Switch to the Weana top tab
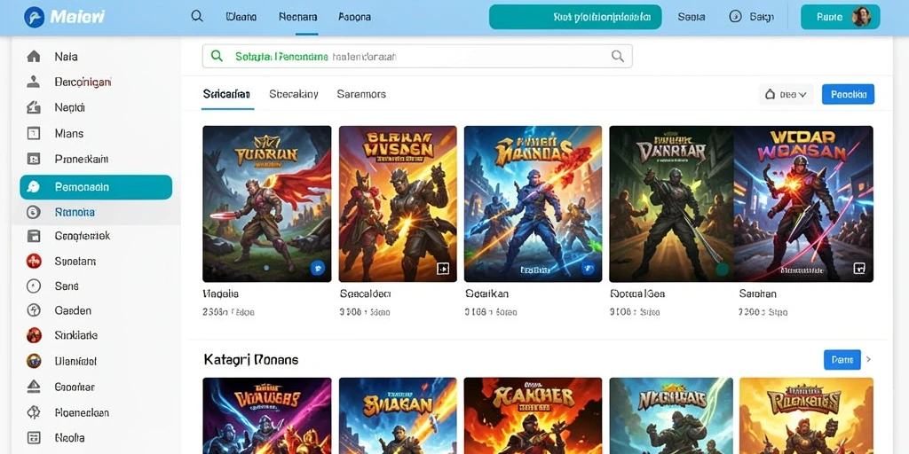This screenshot has height=454, width=909. click(x=241, y=17)
